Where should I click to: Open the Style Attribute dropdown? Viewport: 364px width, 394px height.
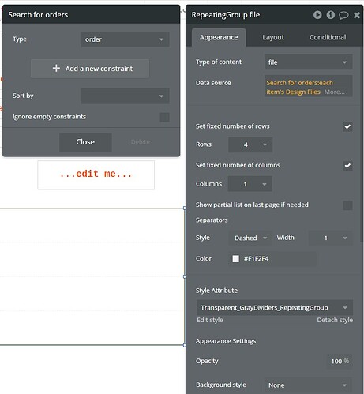point(274,307)
